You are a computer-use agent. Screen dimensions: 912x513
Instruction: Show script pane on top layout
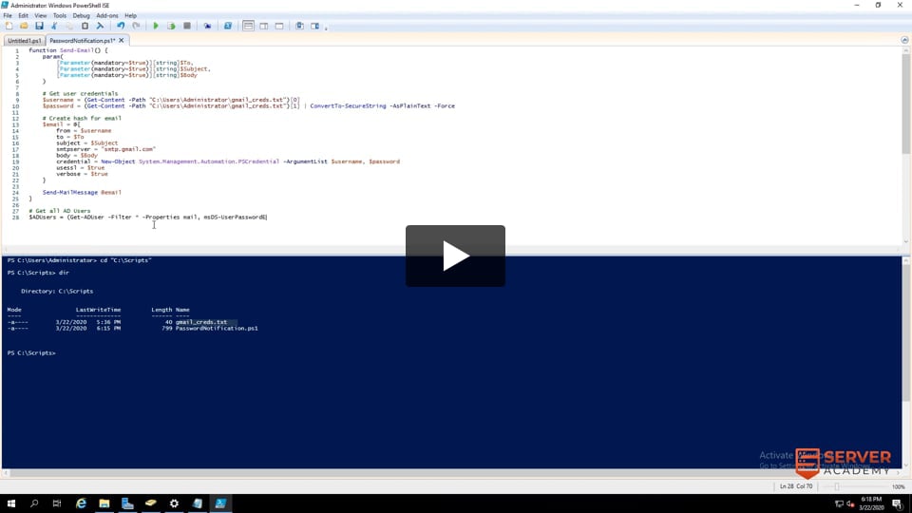coord(249,26)
